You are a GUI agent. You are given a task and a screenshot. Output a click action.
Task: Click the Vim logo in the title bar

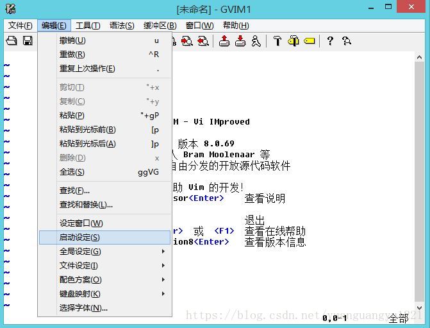pyautogui.click(x=10, y=8)
